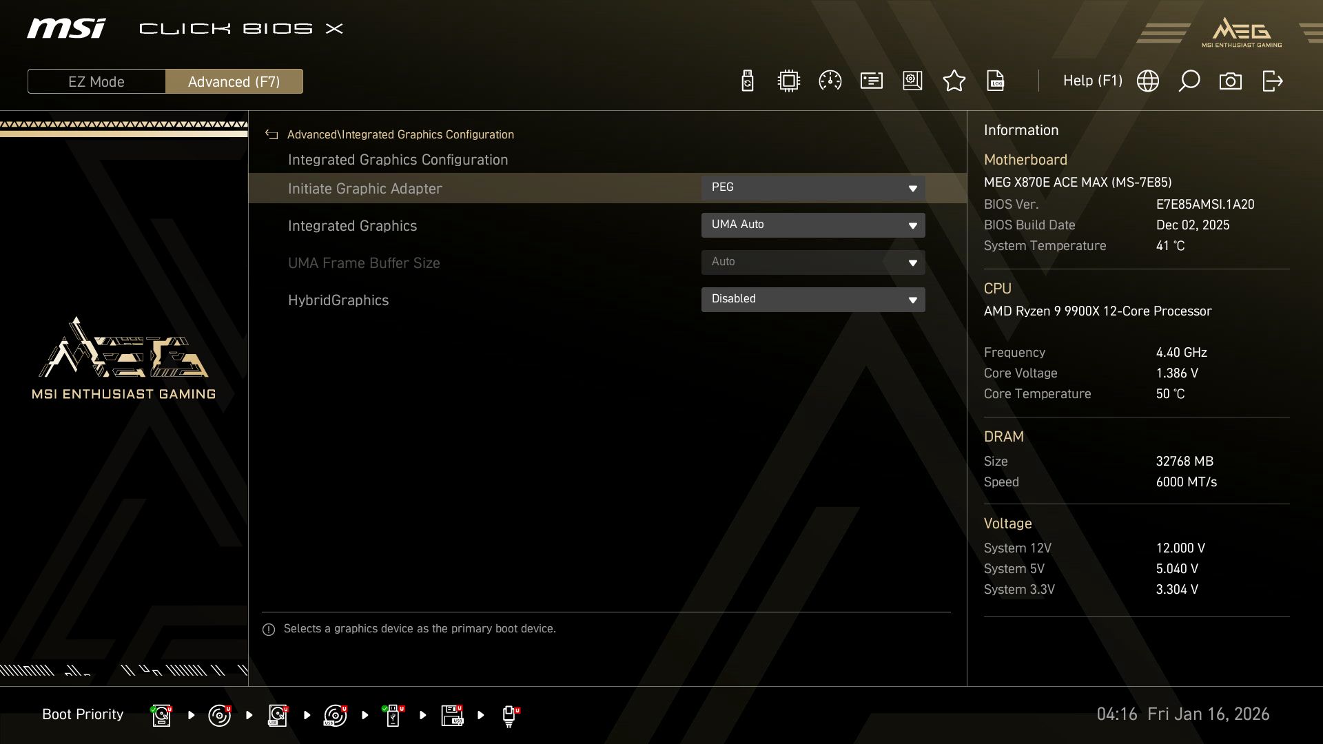The image size is (1323, 744).
Task: Open the OC Profile settings book icon
Action: (912, 81)
